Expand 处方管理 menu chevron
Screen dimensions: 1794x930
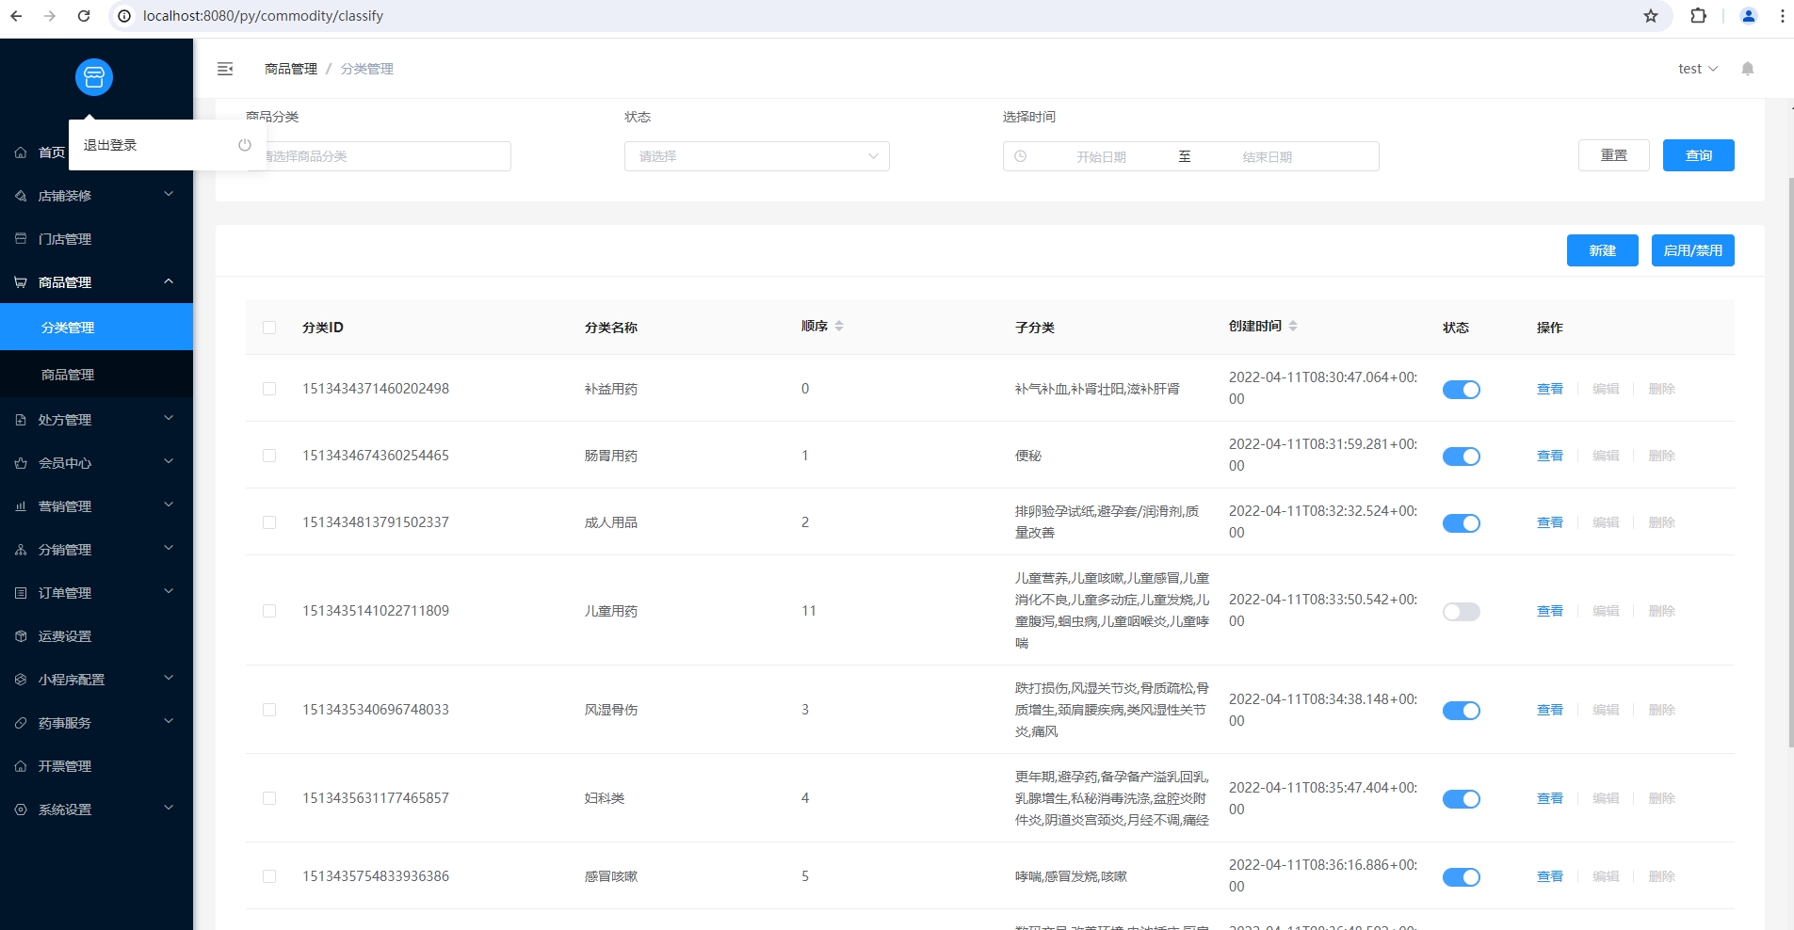[169, 418]
